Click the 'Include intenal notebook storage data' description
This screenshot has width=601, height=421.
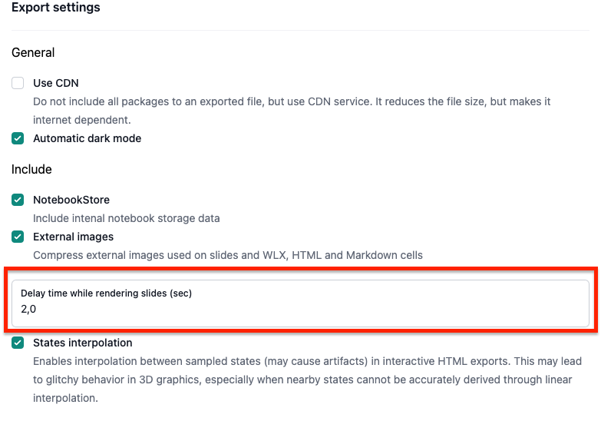127,218
